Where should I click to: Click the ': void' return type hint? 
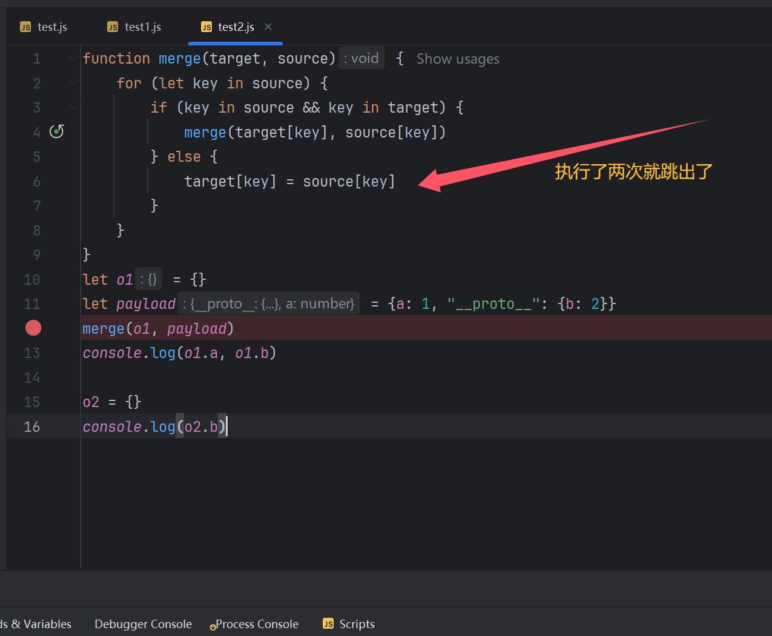click(361, 58)
